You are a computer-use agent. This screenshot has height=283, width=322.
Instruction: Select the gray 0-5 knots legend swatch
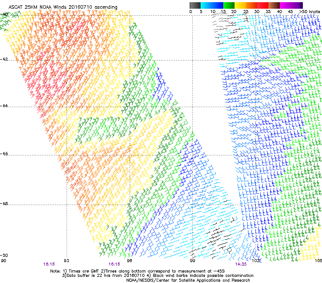point(195,5)
